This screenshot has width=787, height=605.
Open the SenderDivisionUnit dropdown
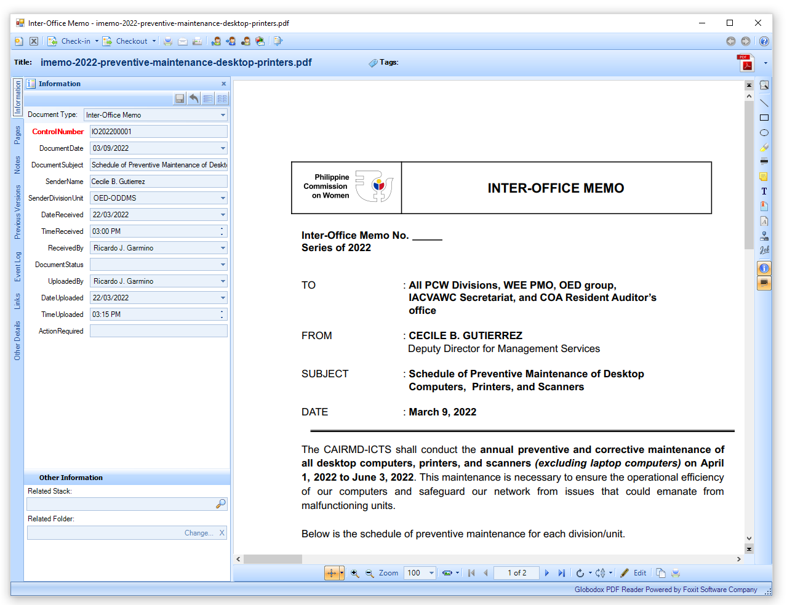point(223,198)
